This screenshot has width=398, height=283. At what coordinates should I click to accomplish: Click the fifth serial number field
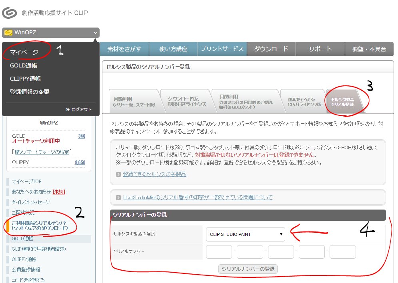[x=343, y=252]
